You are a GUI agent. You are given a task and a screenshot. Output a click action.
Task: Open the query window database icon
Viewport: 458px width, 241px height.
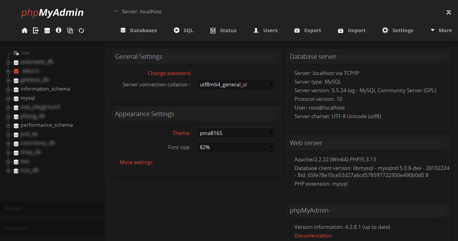tap(47, 30)
